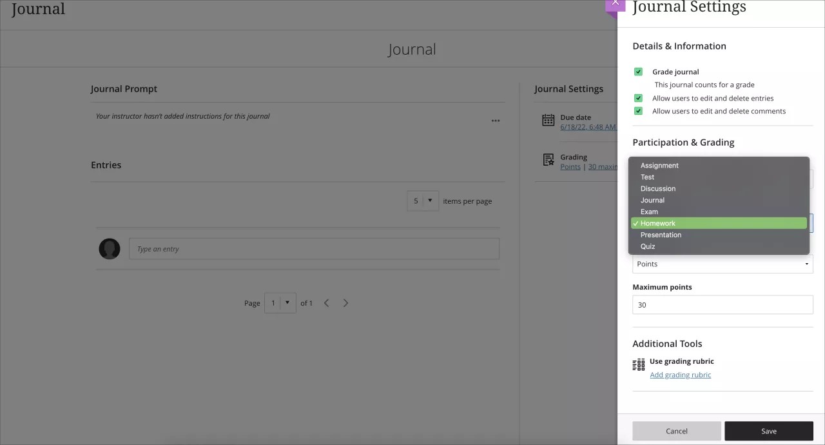The height and width of the screenshot is (445, 825).
Task: Open the due date calendar icon
Action: [x=548, y=120]
